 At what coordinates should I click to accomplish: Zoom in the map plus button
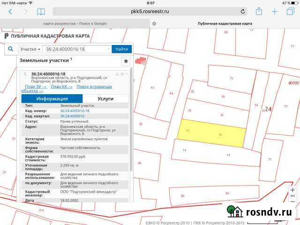pyautogui.click(x=292, y=190)
